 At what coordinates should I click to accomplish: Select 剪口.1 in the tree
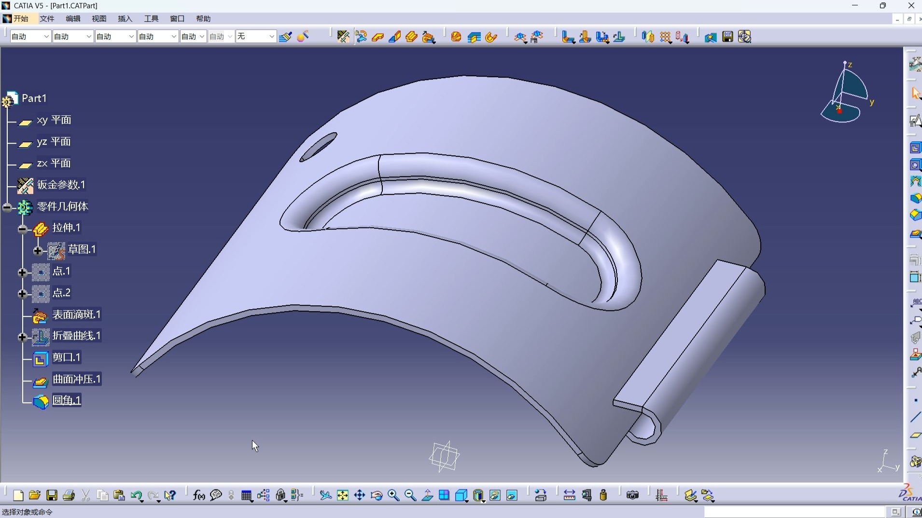click(x=66, y=357)
